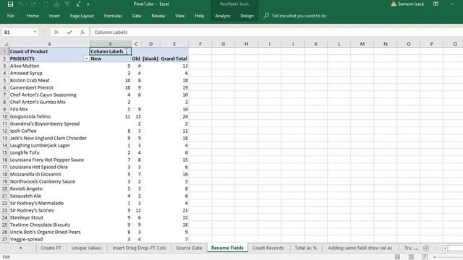Open the Formulas ribbon tab

tap(113, 16)
